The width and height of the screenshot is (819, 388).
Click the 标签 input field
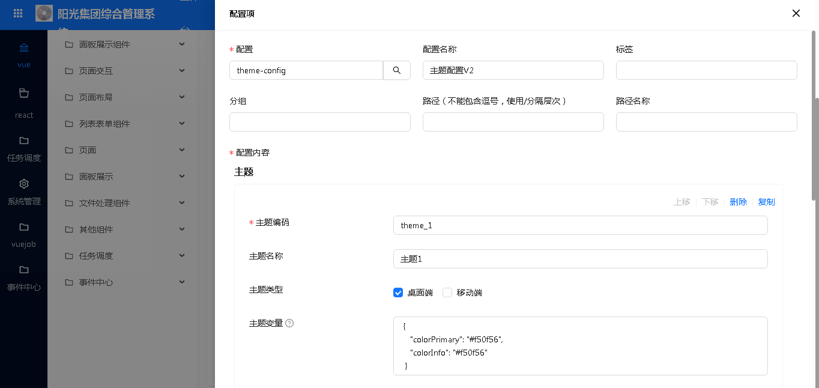pyautogui.click(x=707, y=70)
